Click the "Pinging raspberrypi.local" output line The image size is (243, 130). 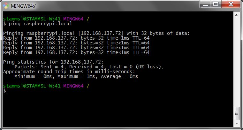click(96, 33)
